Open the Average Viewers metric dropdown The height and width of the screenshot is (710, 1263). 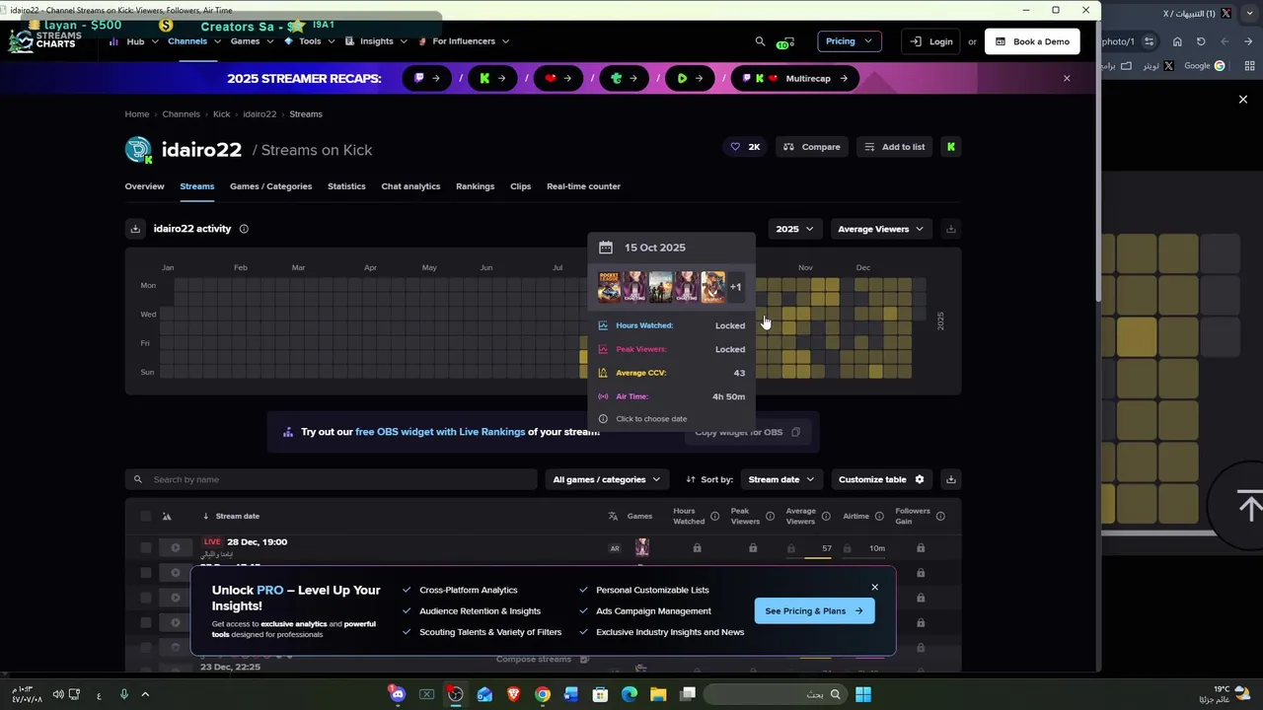click(880, 229)
